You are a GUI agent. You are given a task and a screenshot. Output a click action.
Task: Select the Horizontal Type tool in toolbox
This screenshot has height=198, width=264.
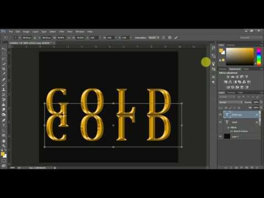pyautogui.click(x=3, y=125)
